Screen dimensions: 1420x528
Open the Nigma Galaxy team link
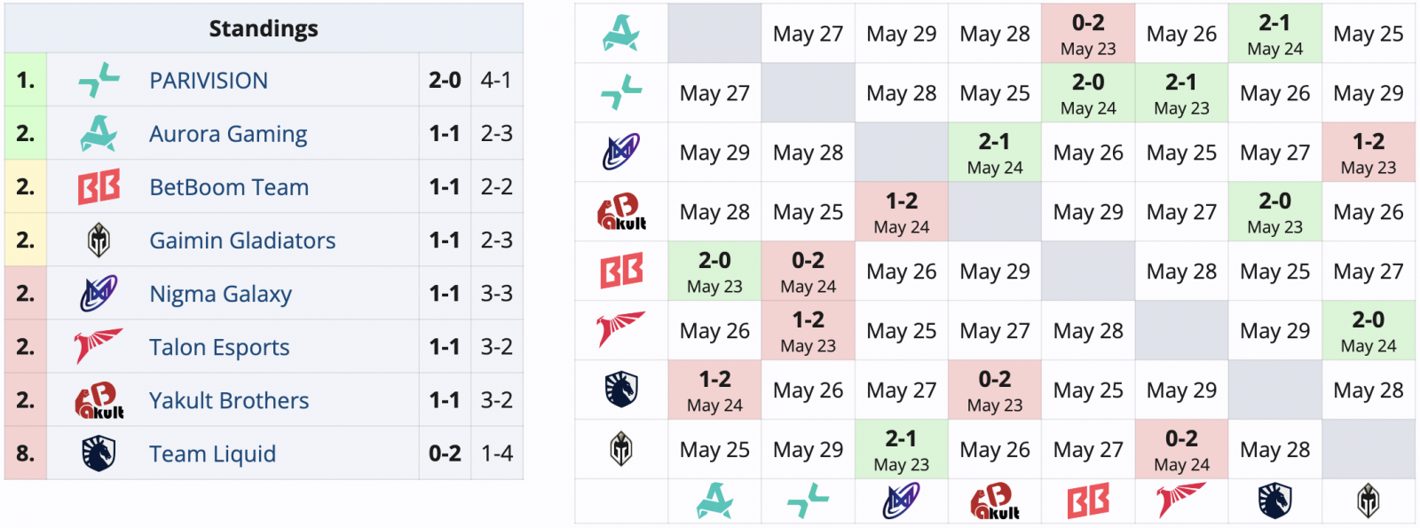(x=220, y=294)
